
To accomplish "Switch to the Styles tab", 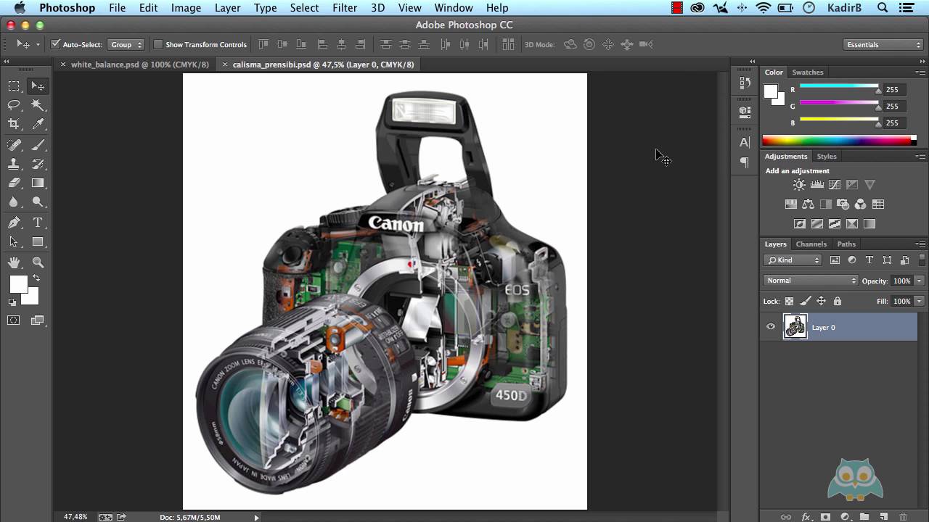I will [827, 157].
